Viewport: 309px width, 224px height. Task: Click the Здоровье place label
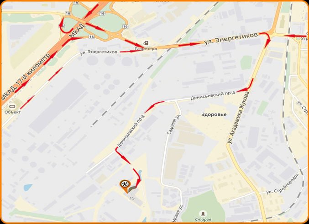(214, 115)
